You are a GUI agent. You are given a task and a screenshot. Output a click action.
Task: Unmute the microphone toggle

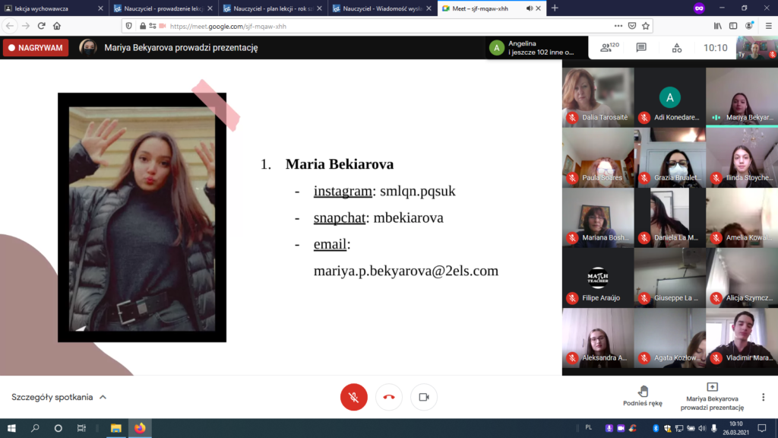pos(353,397)
